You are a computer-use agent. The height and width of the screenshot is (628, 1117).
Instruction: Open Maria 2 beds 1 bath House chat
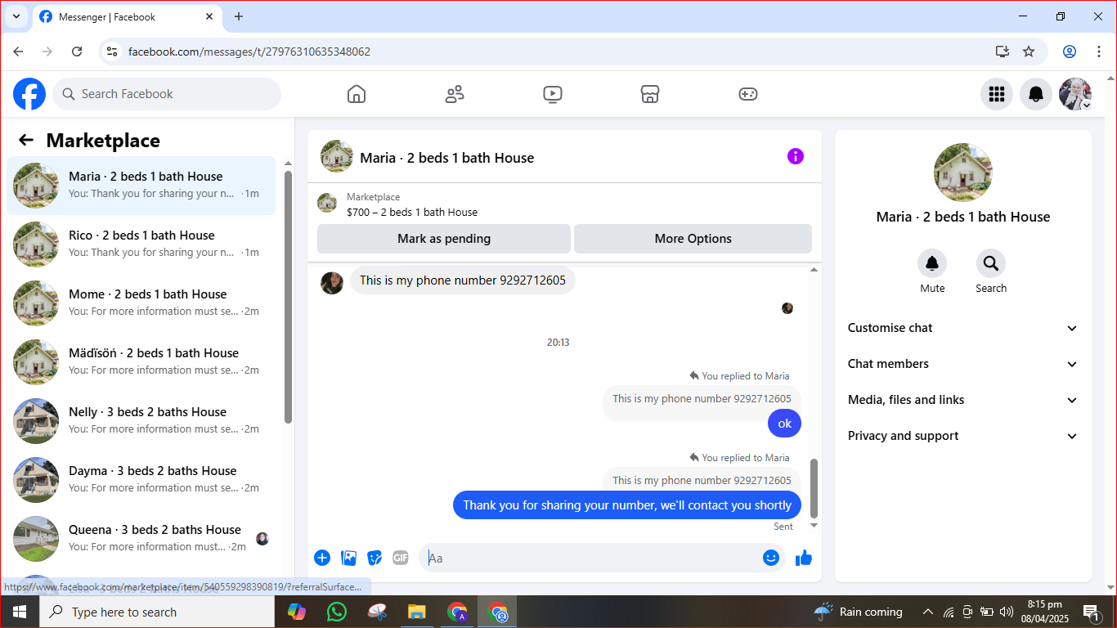tap(141, 186)
